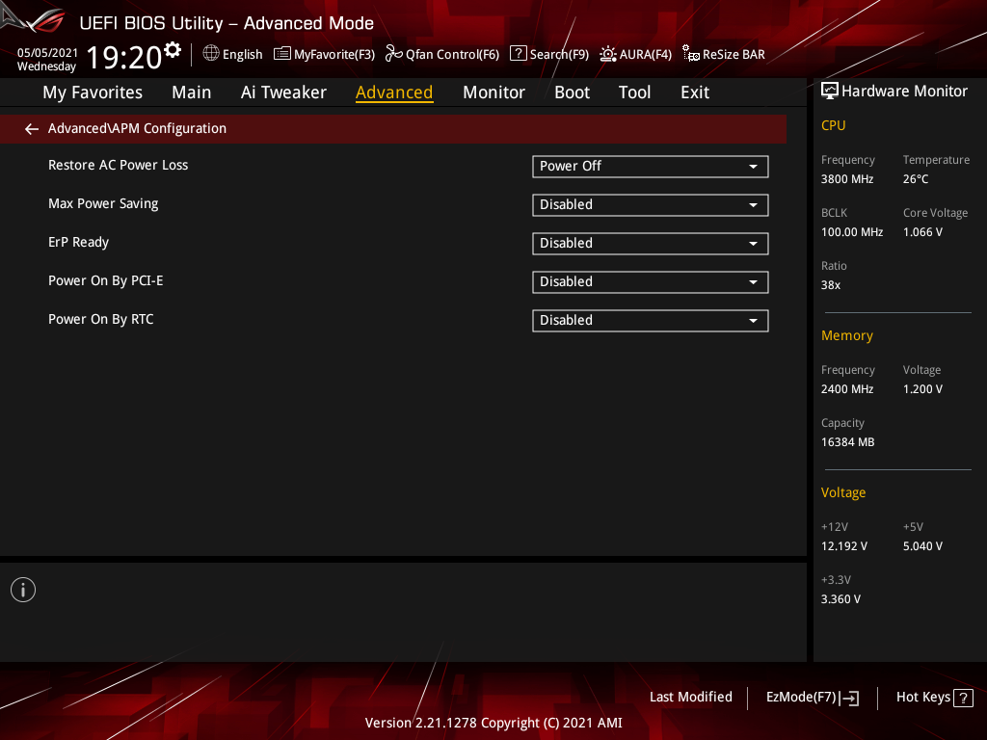Select Power On By RTC label
Viewport: 987px width, 740px height.
coord(100,319)
